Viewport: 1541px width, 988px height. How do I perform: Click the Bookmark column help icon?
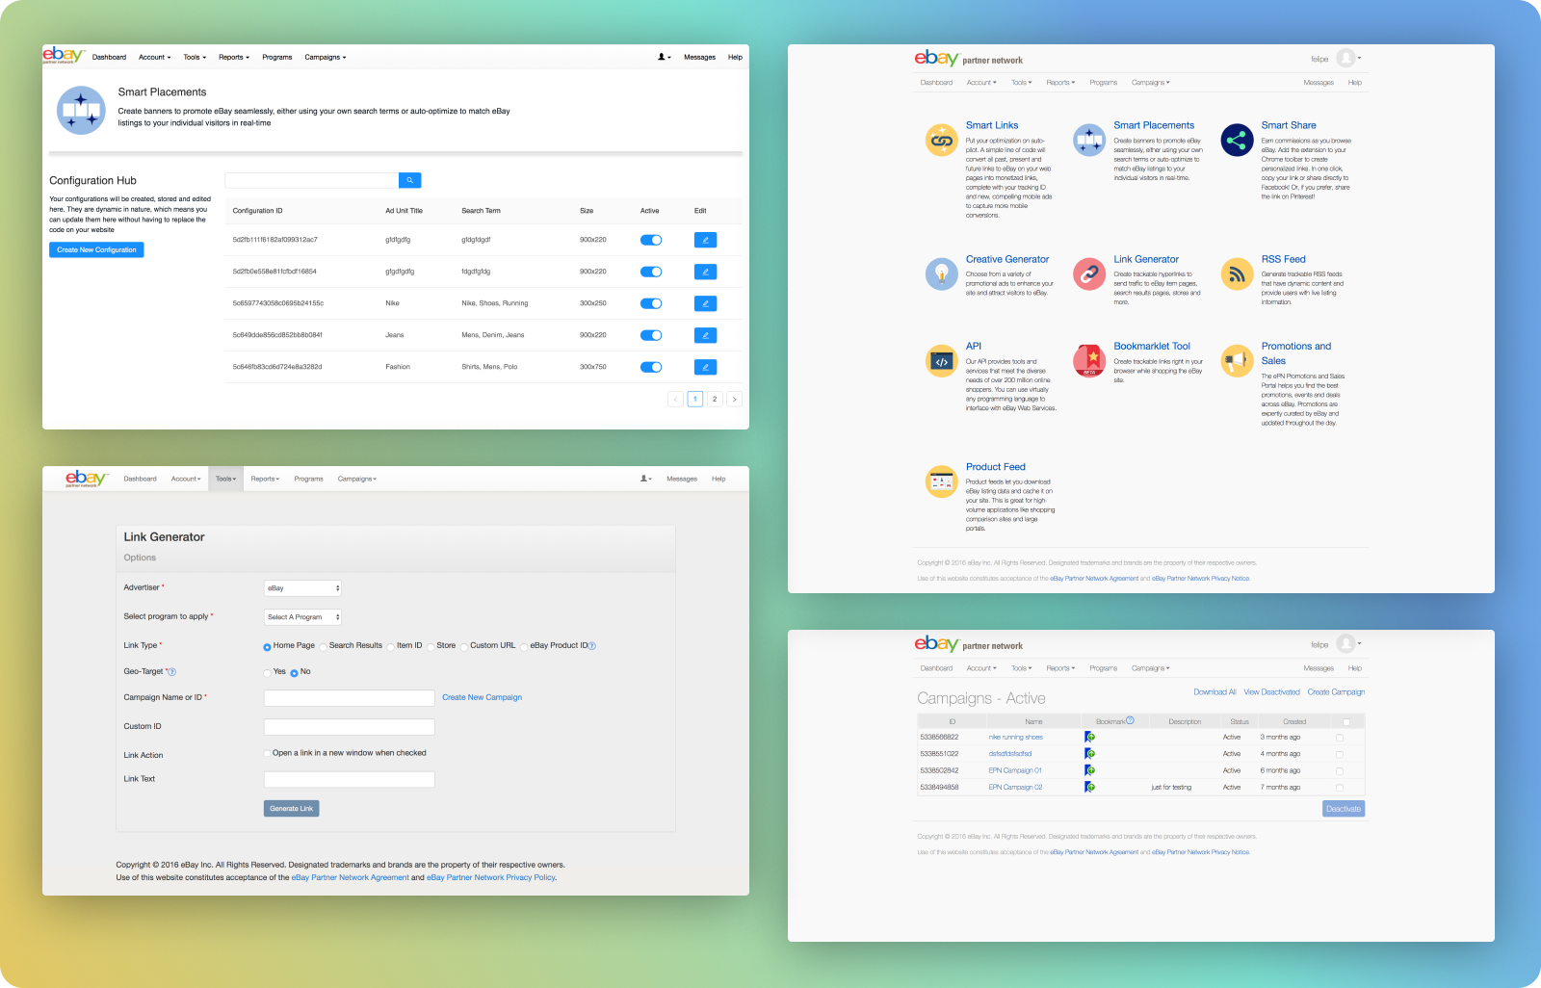(1130, 720)
